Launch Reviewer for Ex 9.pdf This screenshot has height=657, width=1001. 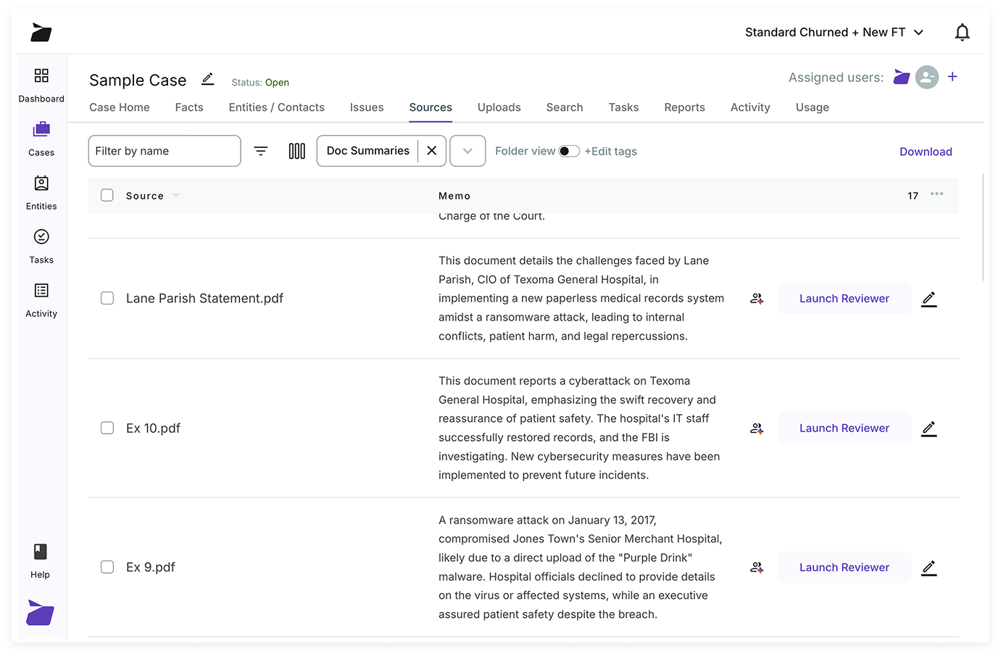844,567
